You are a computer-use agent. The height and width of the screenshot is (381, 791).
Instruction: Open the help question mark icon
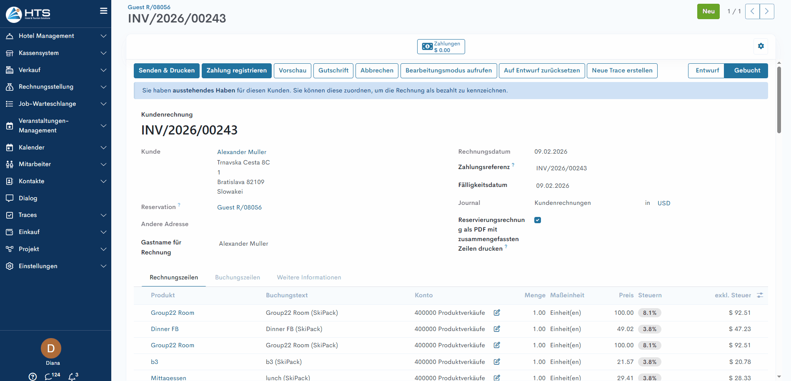click(33, 376)
